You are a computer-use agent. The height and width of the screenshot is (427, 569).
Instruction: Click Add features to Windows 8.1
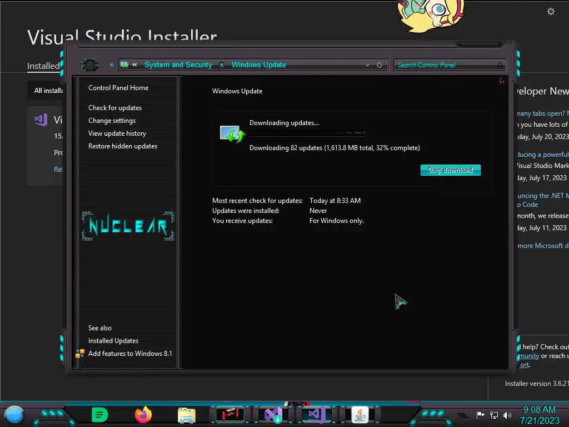[130, 353]
